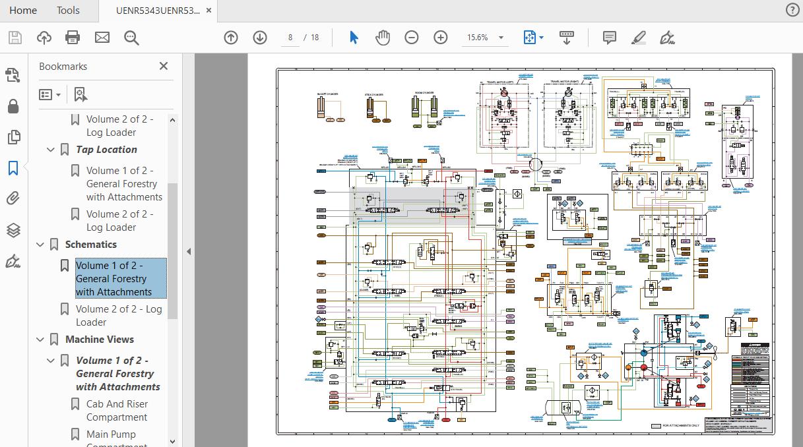Go to the previous page arrow
This screenshot has height=447, width=803.
coord(231,38)
